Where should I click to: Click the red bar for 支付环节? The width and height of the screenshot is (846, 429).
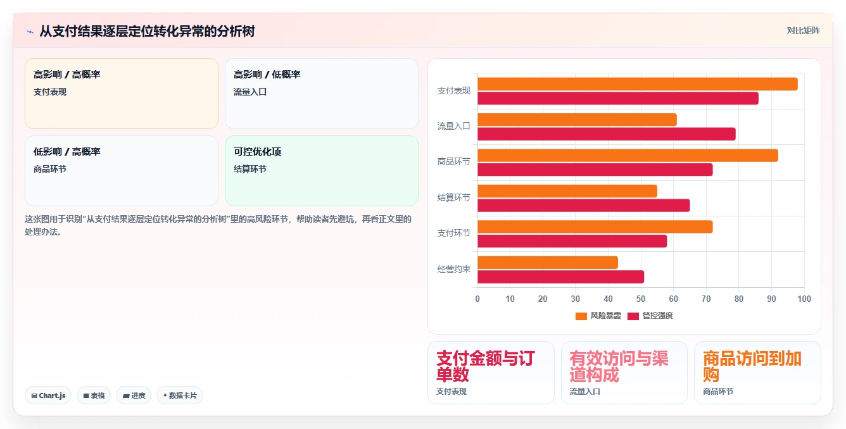[572, 241]
